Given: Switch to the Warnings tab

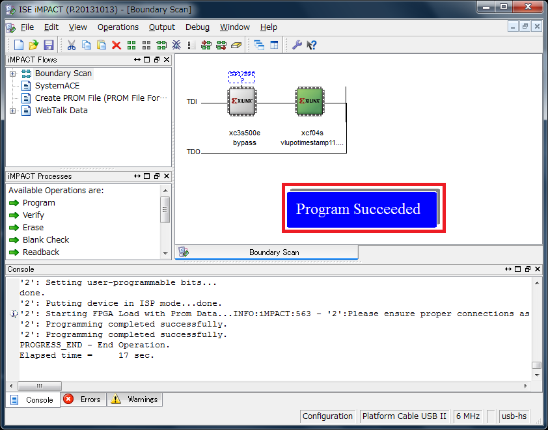Looking at the screenshot, I should [135, 399].
